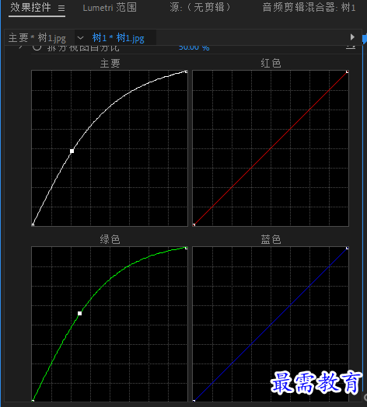The height and width of the screenshot is (407, 367).
Task: Click top-right endpoint of 红色 curve
Action: pos(348,71)
